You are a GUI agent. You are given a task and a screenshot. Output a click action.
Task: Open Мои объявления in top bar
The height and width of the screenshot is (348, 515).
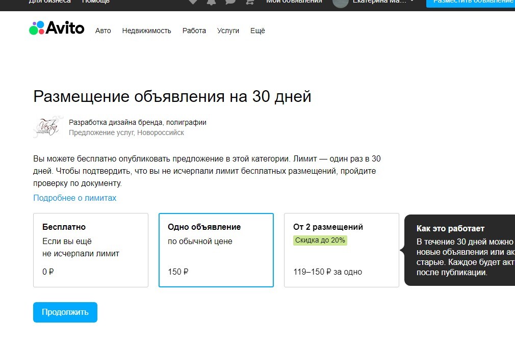pyautogui.click(x=294, y=2)
